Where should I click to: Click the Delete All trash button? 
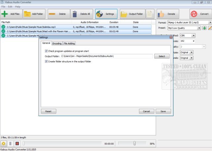82,14
